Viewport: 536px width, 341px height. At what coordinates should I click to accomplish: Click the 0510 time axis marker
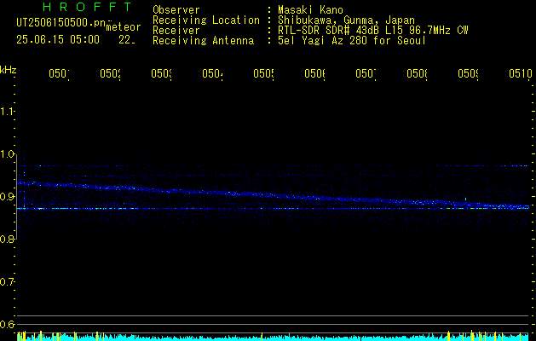tap(521, 73)
